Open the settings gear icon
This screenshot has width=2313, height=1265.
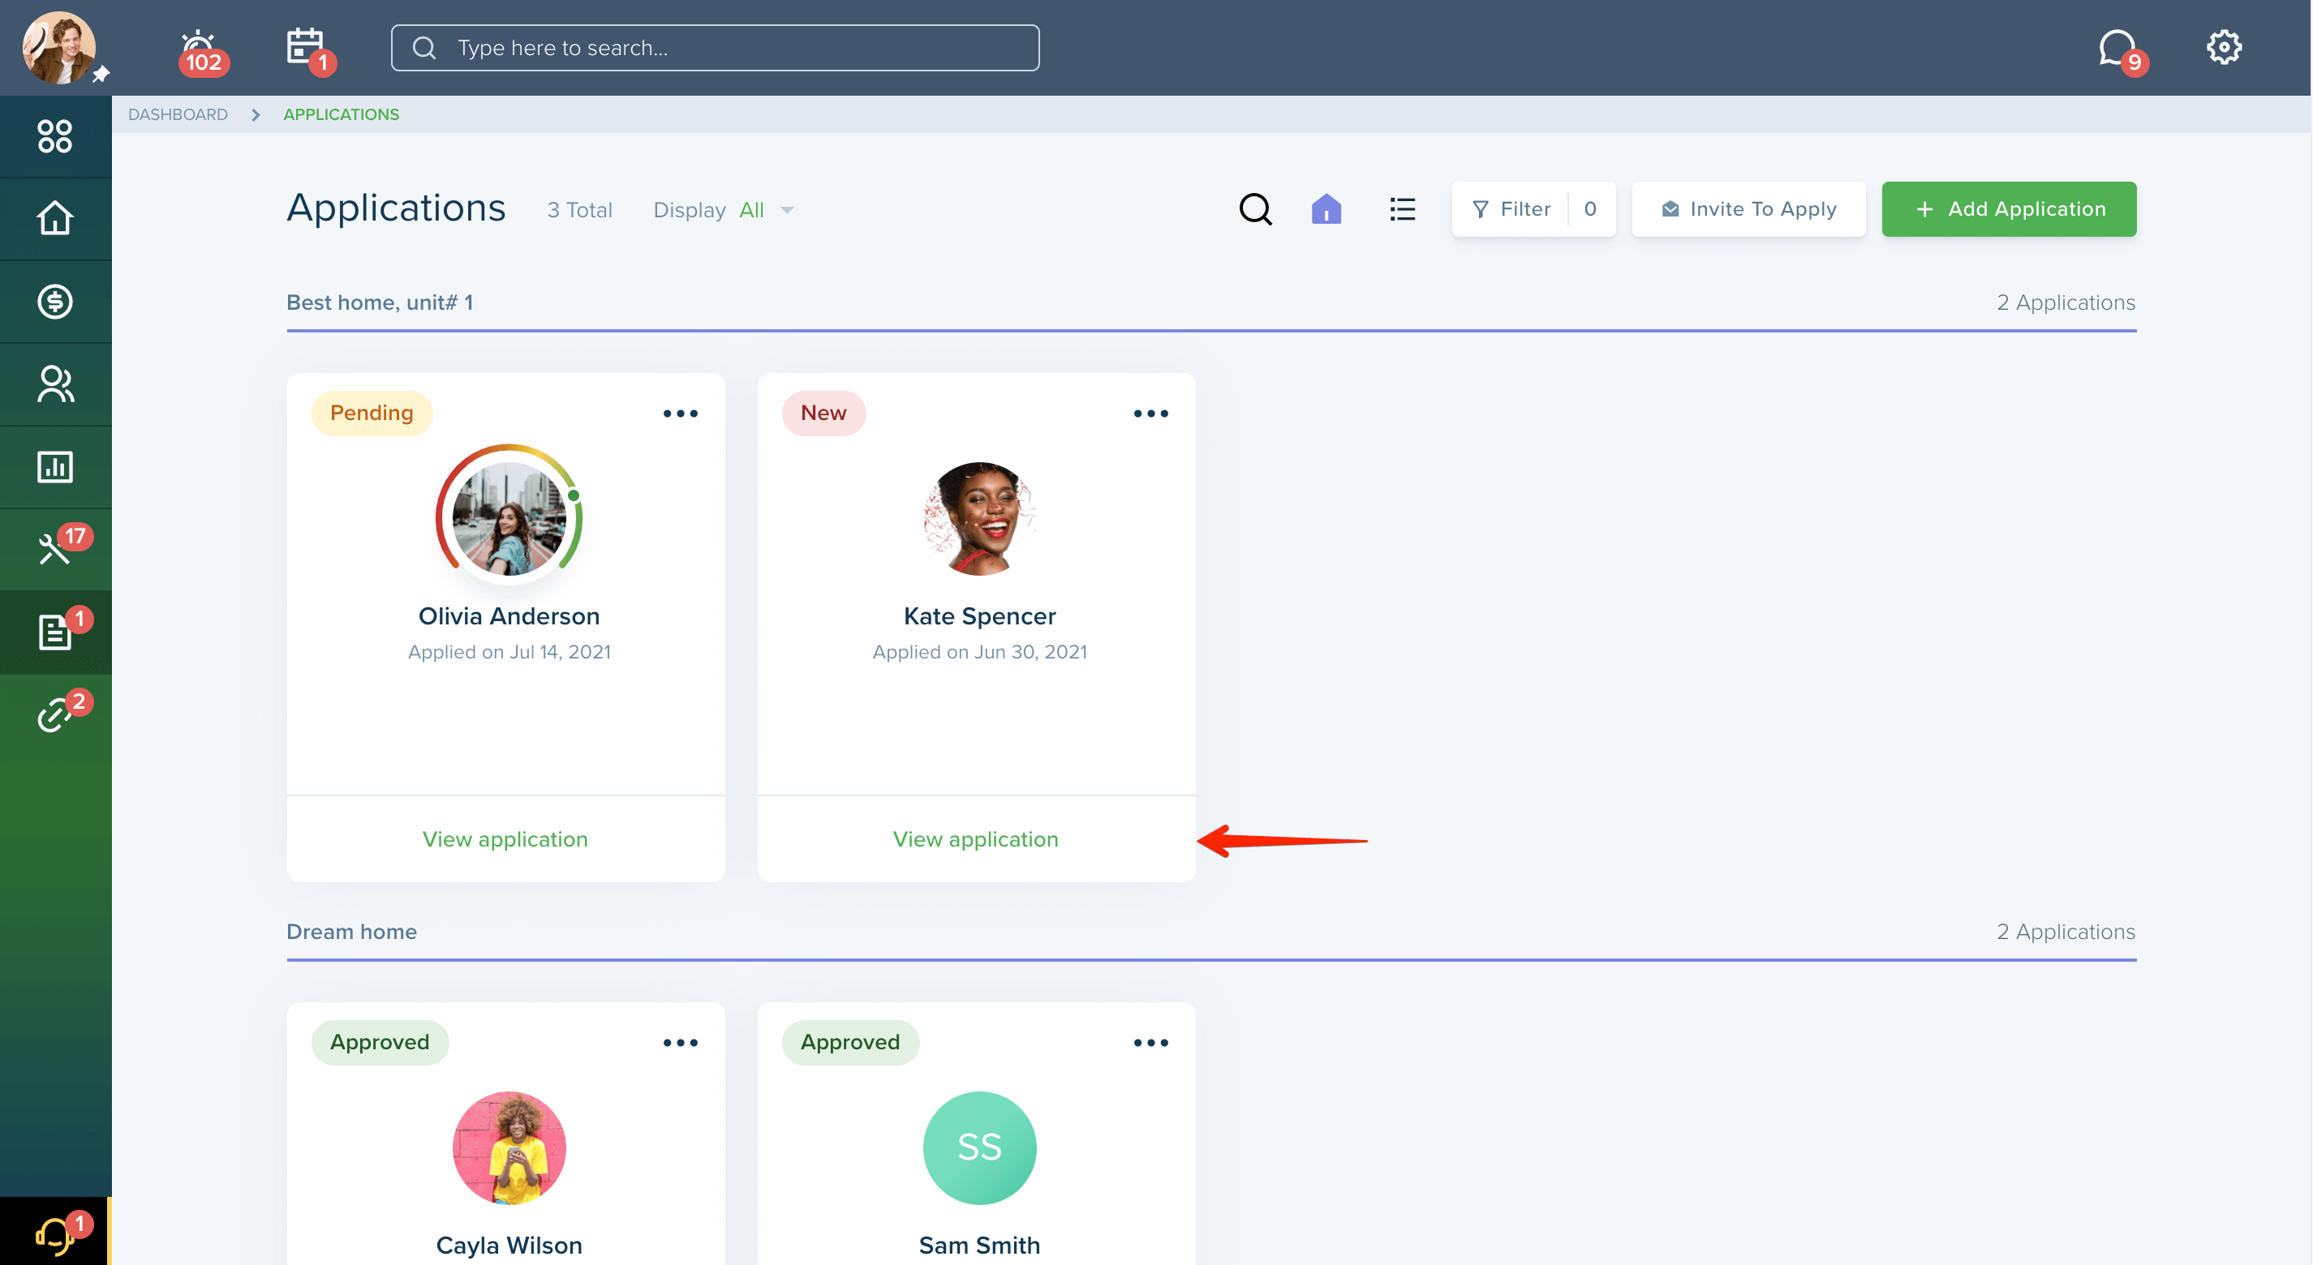[2224, 47]
